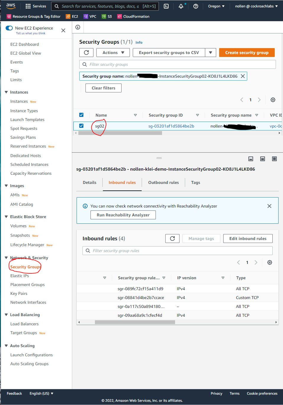283x405 pixels.
Task: Click Create security group button
Action: tap(247, 53)
